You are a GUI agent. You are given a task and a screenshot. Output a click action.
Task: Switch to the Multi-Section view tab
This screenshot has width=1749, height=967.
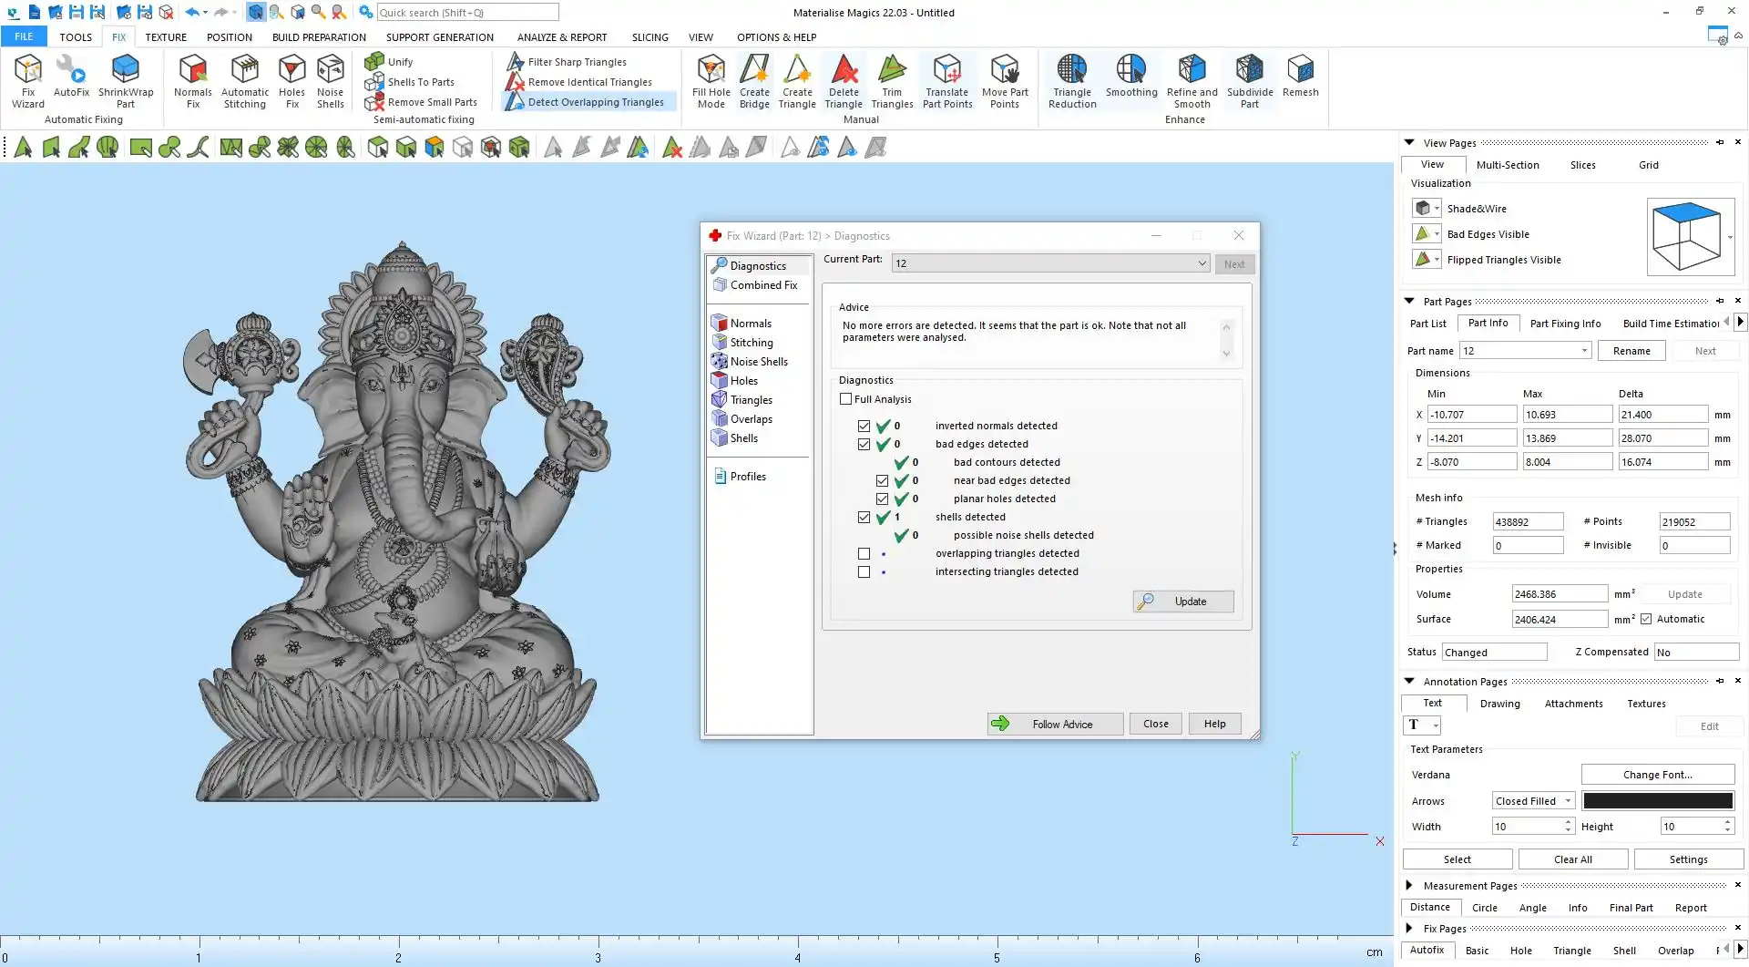tap(1507, 165)
